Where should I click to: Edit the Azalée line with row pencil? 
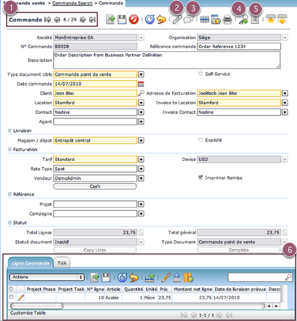tap(21, 298)
